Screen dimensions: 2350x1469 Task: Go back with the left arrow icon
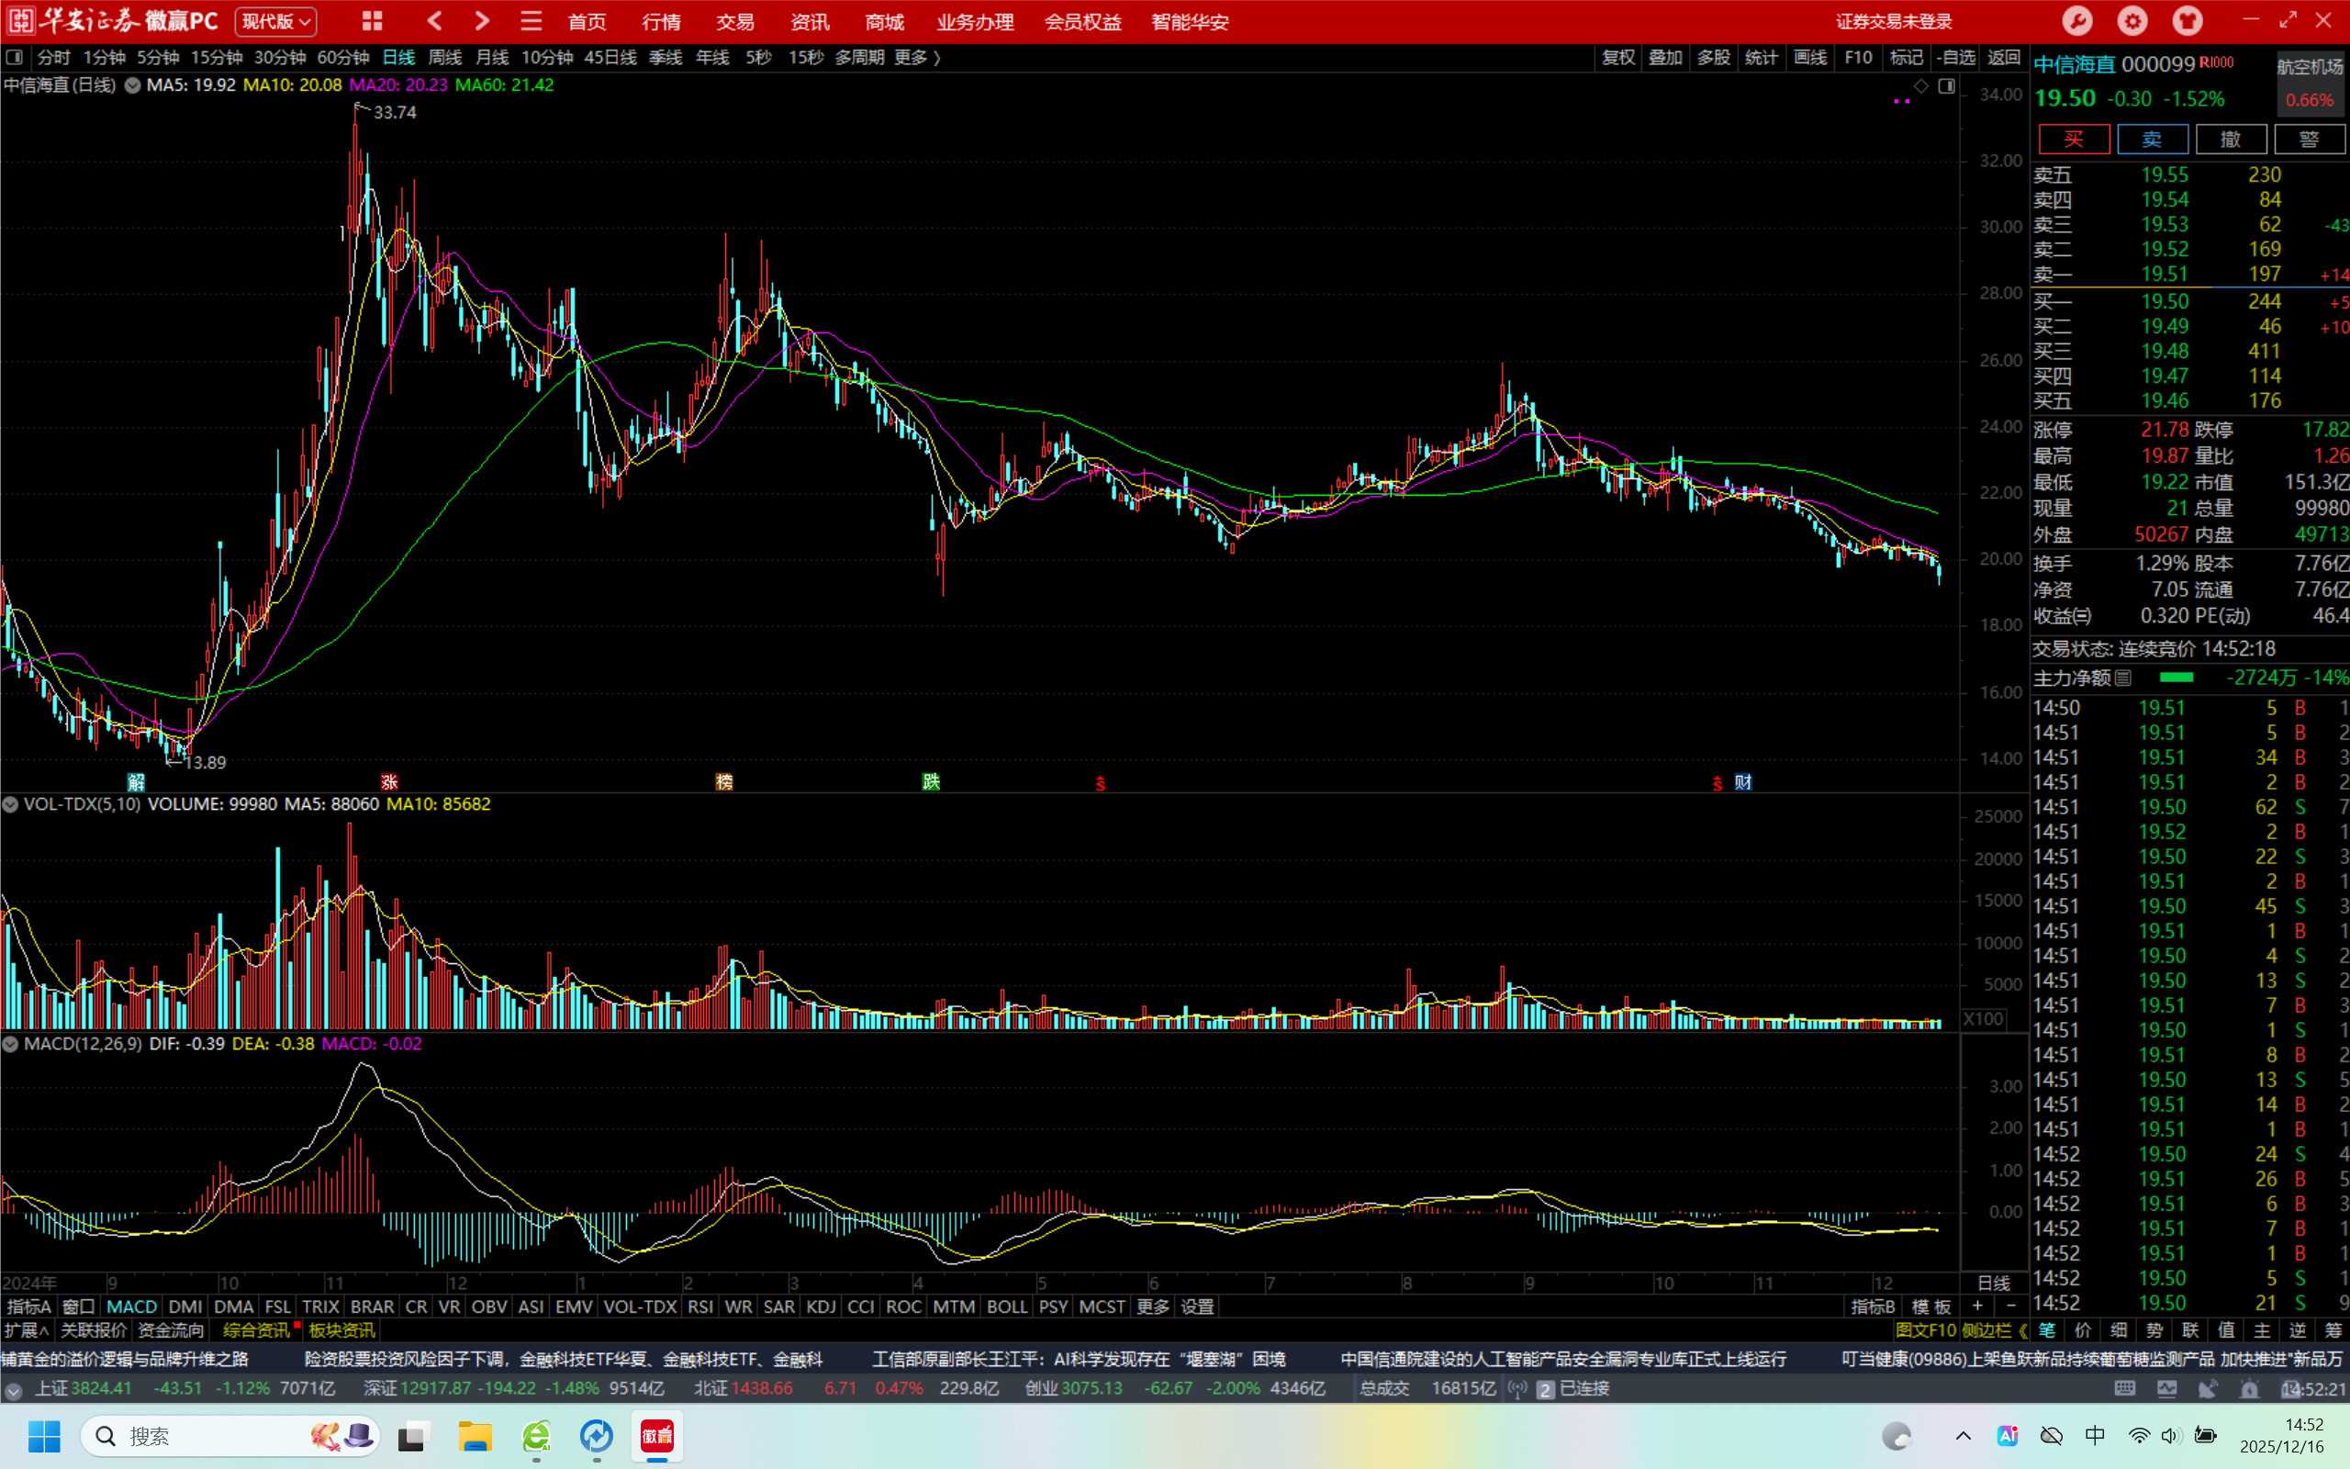435,20
